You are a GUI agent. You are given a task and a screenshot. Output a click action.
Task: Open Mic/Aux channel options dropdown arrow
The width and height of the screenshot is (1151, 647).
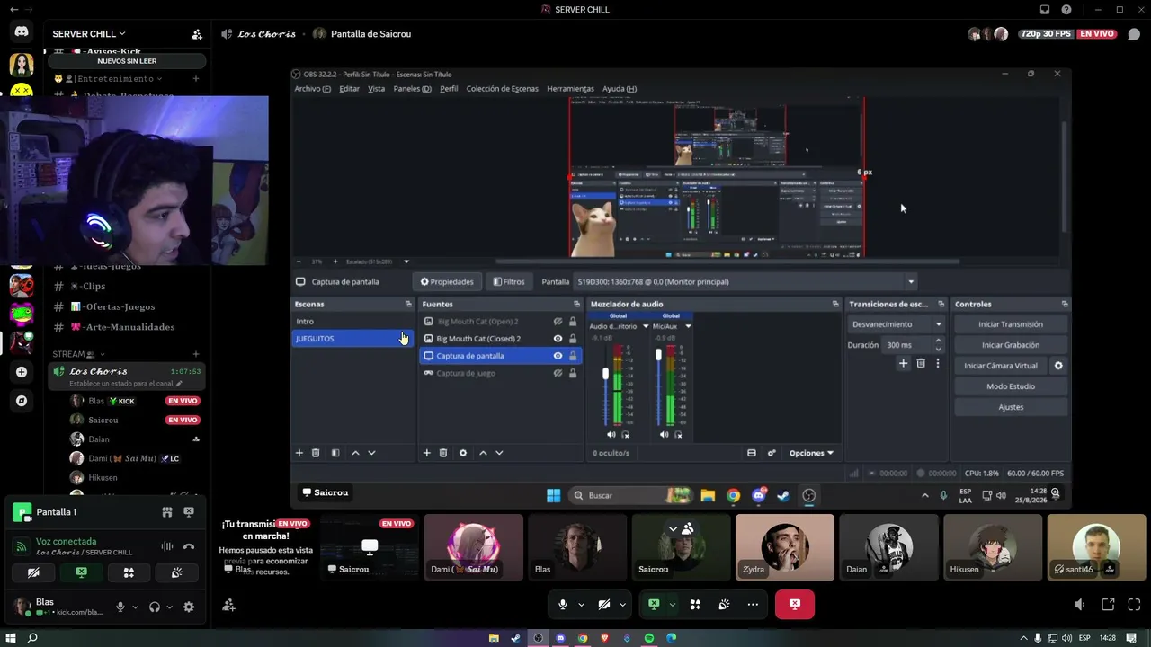coord(688,326)
